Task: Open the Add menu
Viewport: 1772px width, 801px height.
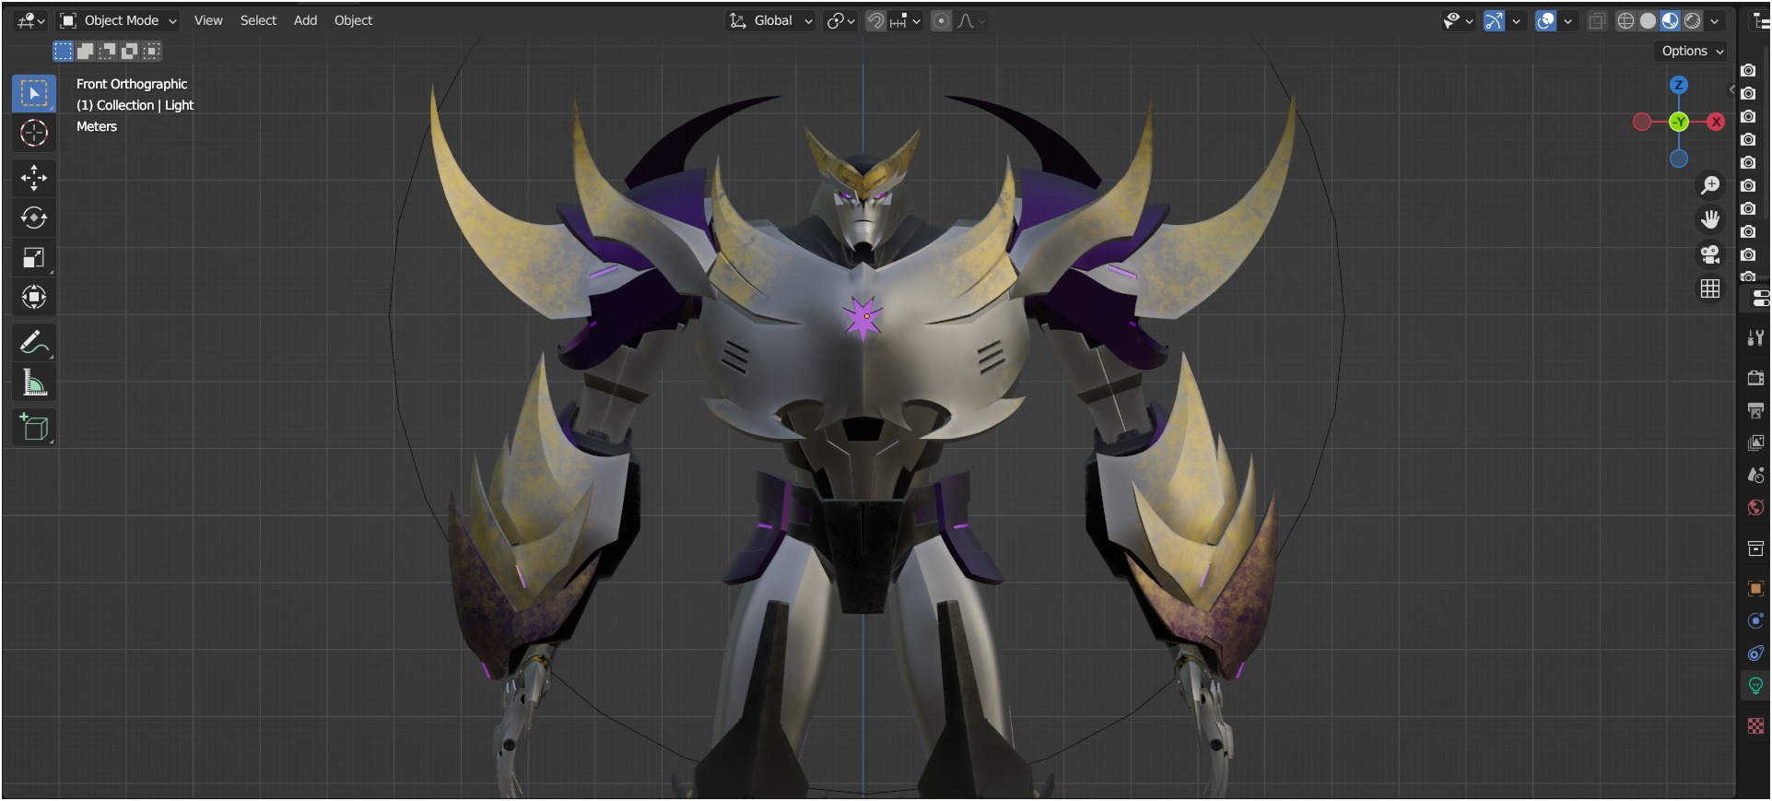Action: (x=305, y=20)
